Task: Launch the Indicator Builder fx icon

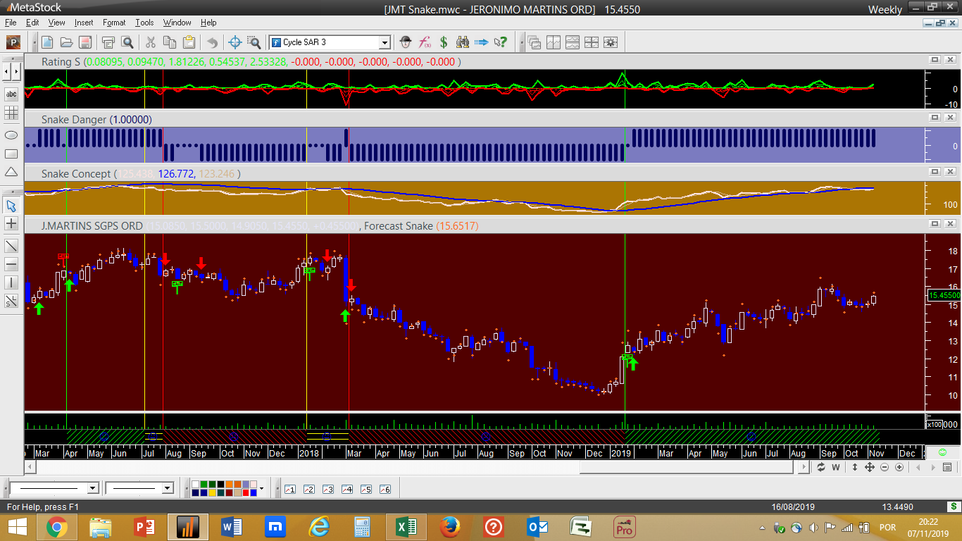Action: (425, 42)
